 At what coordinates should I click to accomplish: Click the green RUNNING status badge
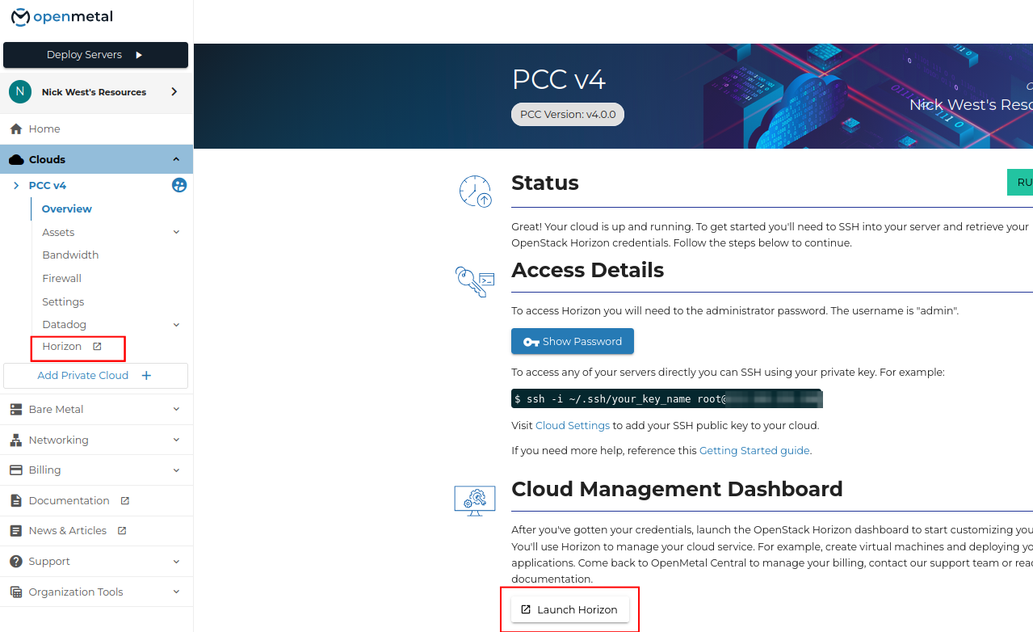coord(1020,183)
